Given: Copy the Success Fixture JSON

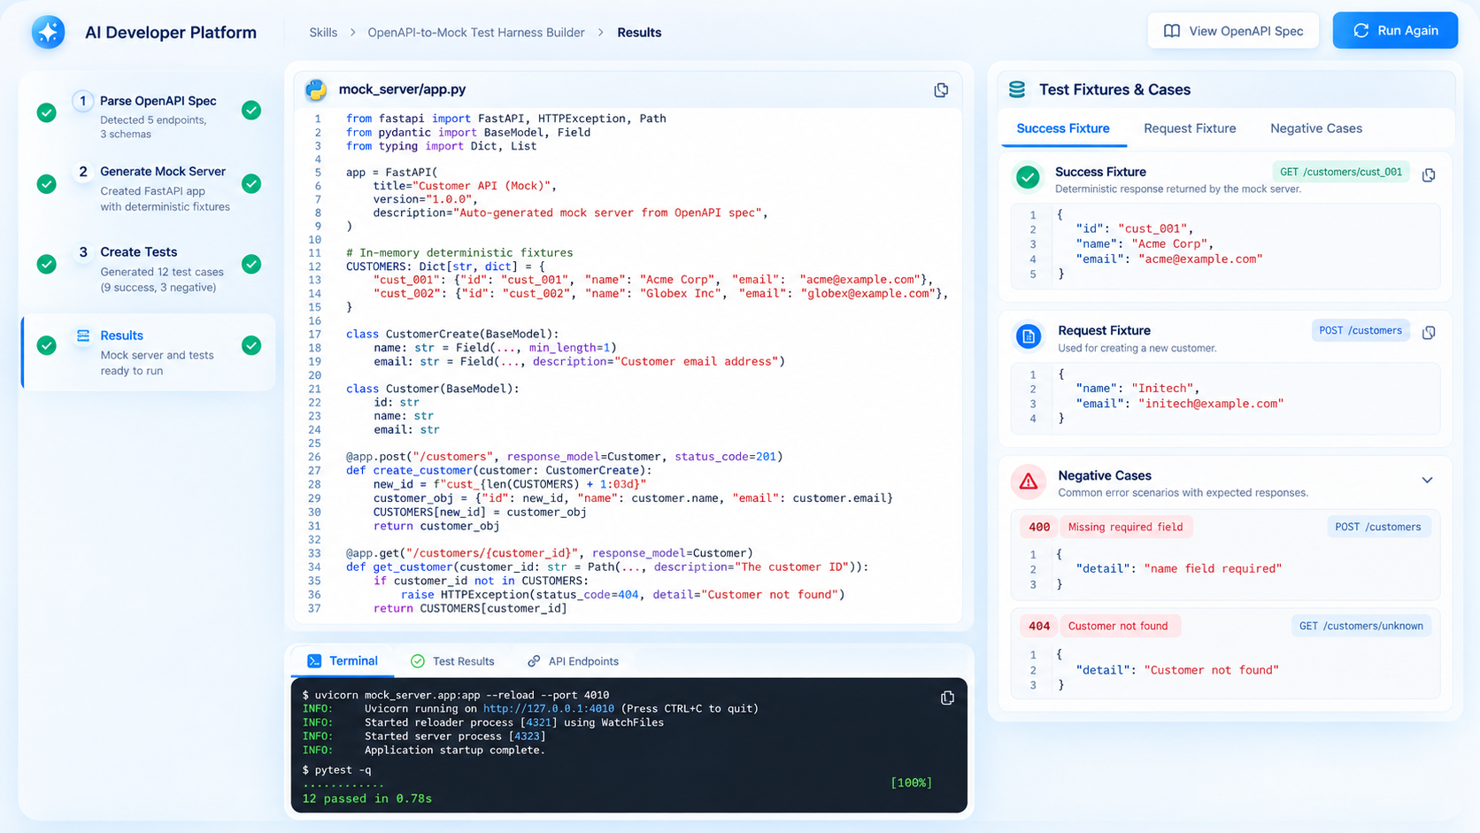Looking at the screenshot, I should (x=1429, y=175).
